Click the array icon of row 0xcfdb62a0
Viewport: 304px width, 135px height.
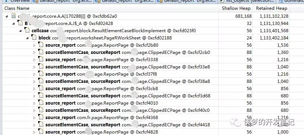click(x=13, y=16)
